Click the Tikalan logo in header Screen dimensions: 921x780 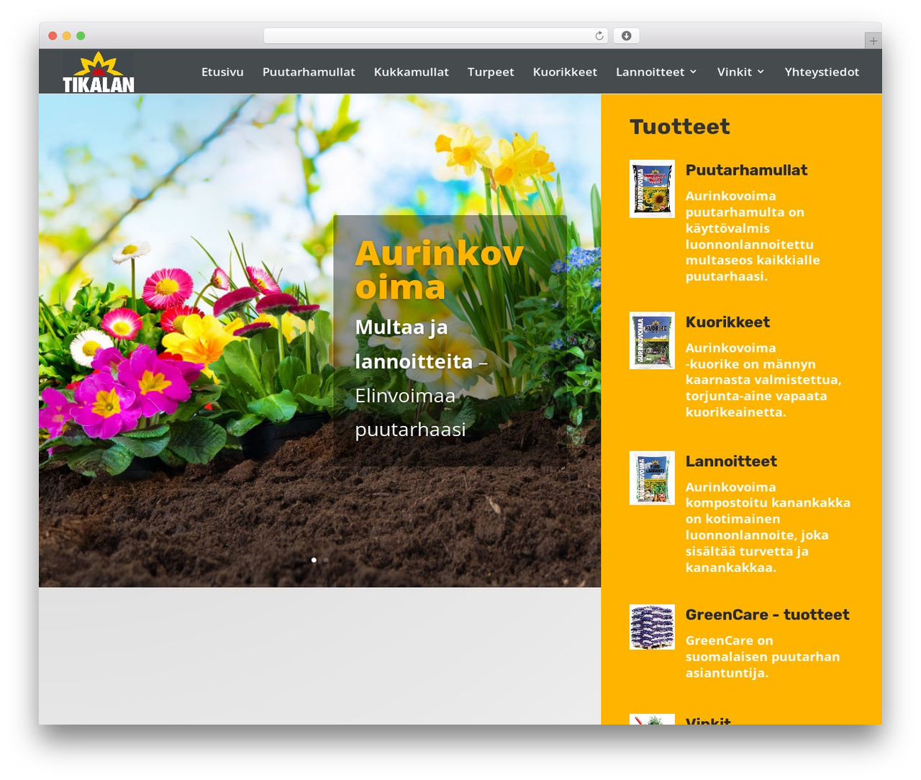(x=98, y=72)
